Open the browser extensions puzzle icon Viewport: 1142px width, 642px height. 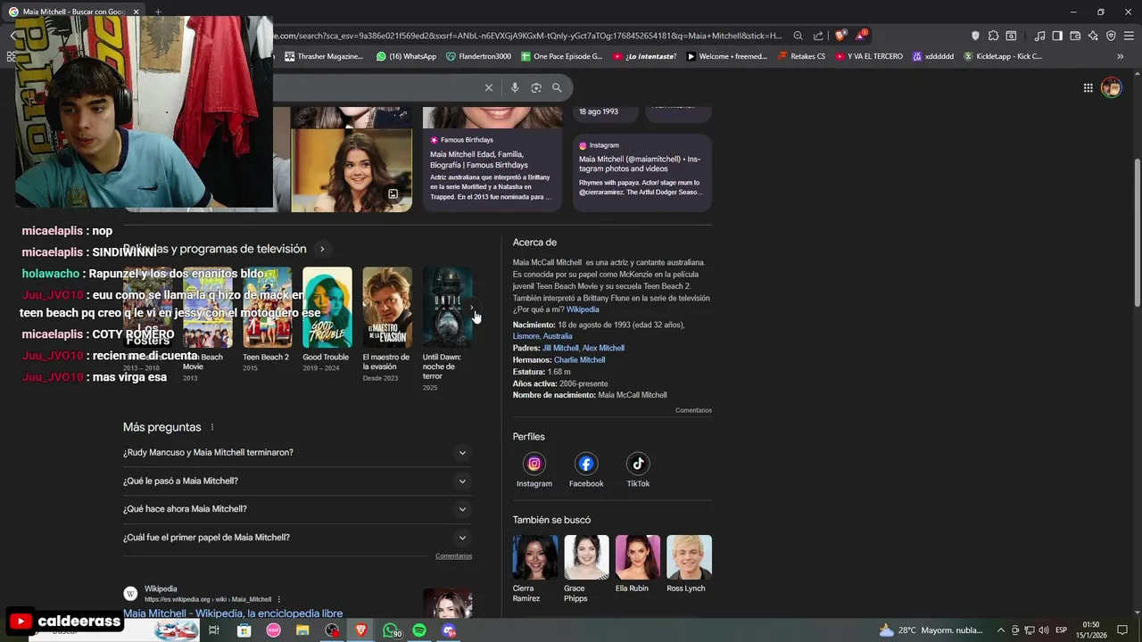993,36
